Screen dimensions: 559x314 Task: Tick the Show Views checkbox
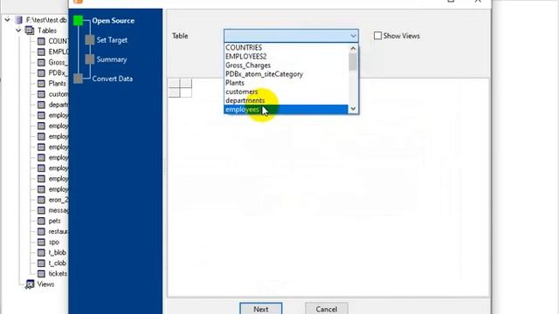(x=377, y=36)
